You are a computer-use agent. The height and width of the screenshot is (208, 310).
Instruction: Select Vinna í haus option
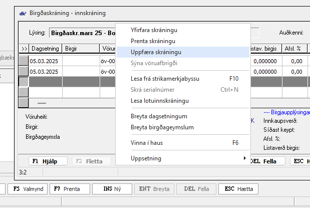(146, 143)
